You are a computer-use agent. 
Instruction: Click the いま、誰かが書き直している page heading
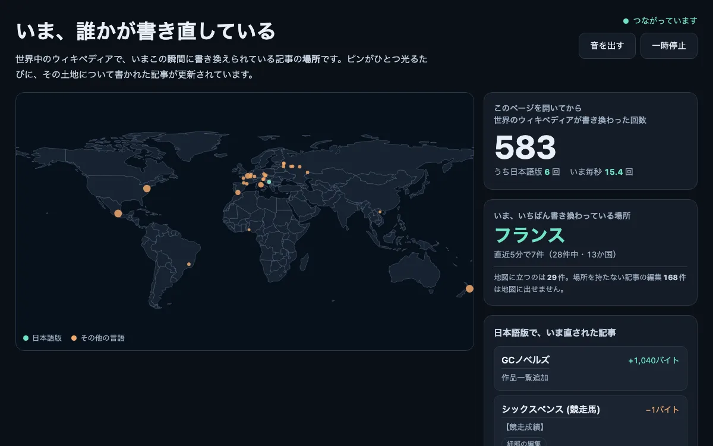pyautogui.click(x=146, y=32)
